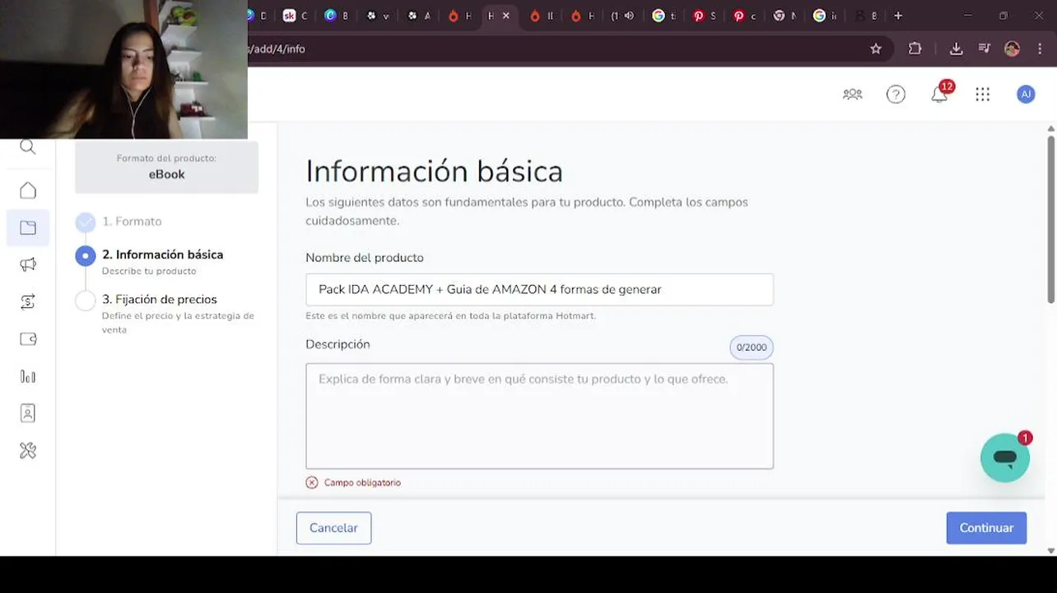Switch to the Google tab labeled t
This screenshot has width=1057, height=593.
664,16
